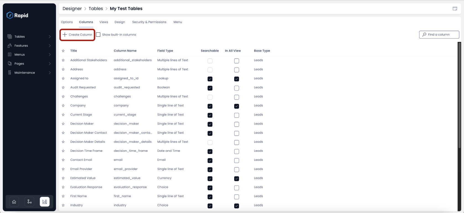Open the workflow icon button in bottom bar

pyautogui.click(x=29, y=202)
